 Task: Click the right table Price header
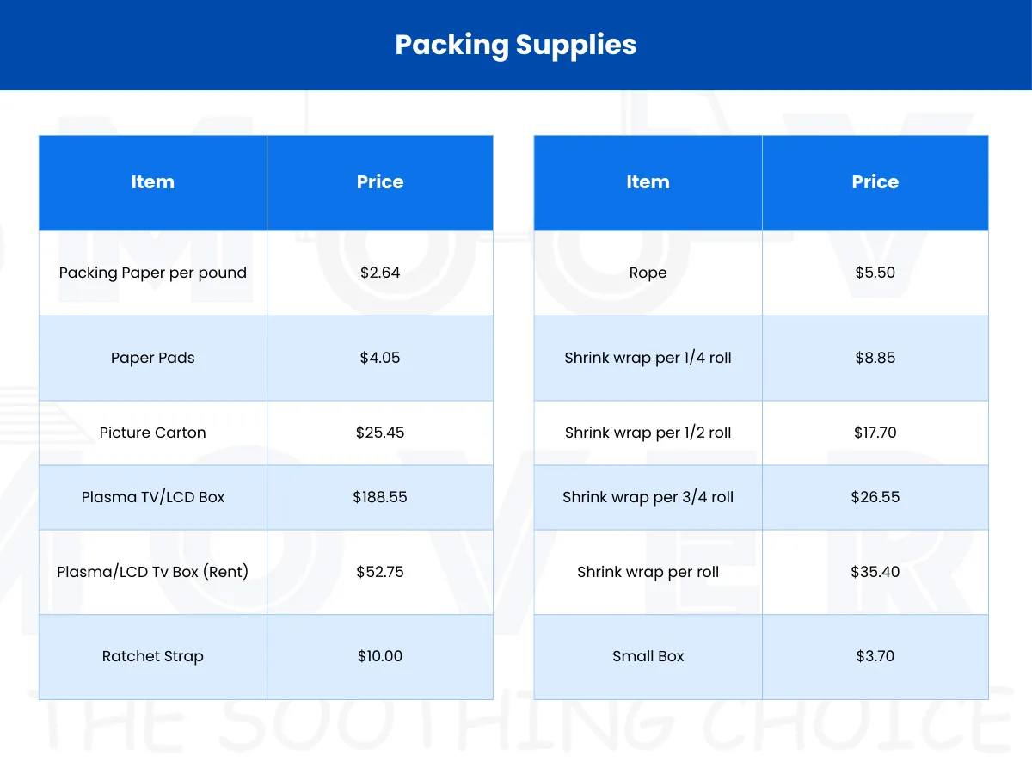pyautogui.click(x=875, y=182)
